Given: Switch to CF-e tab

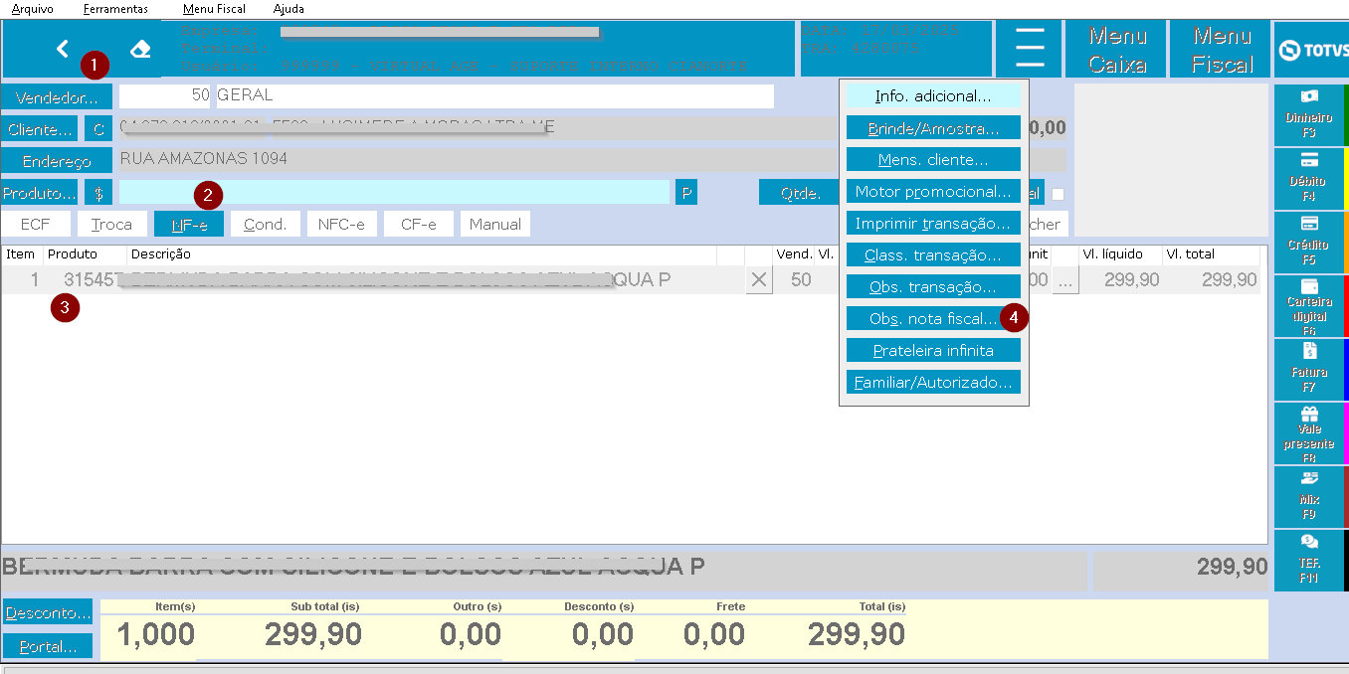Looking at the screenshot, I should tap(418, 225).
